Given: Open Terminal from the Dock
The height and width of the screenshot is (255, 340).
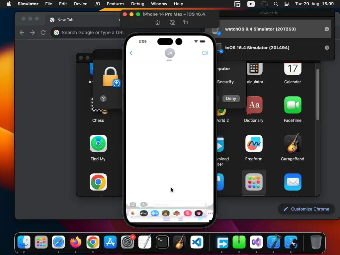Looking at the screenshot, I should (x=162, y=242).
